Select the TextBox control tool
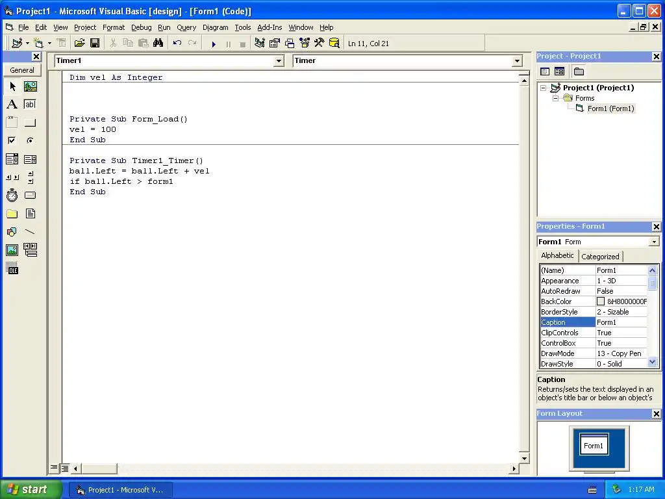665x499 pixels. tap(30, 105)
